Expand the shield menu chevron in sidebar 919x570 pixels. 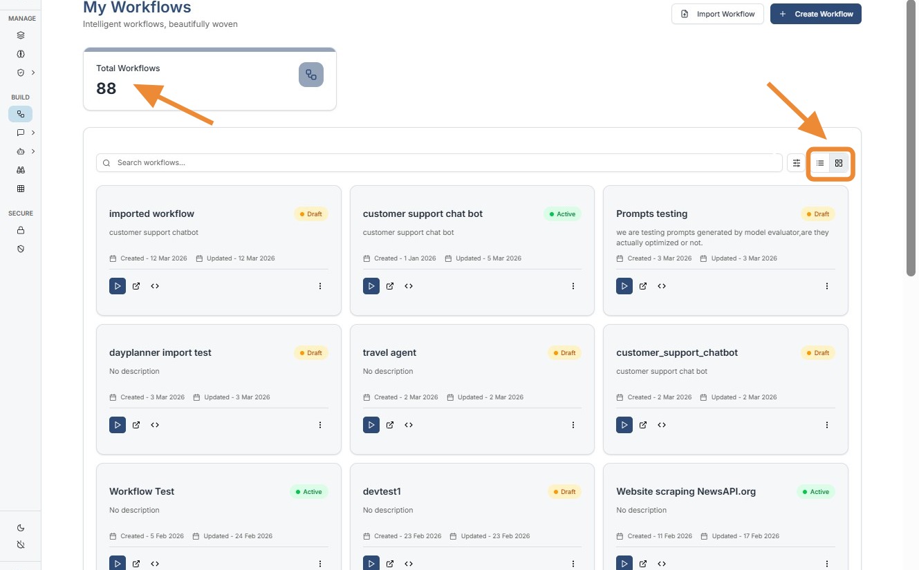(x=33, y=73)
